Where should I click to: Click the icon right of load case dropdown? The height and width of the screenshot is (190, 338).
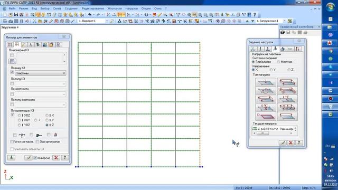coord(290,21)
